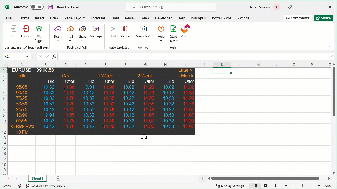
Task: Click the horizontal scrollbar thumb
Action: (265, 179)
